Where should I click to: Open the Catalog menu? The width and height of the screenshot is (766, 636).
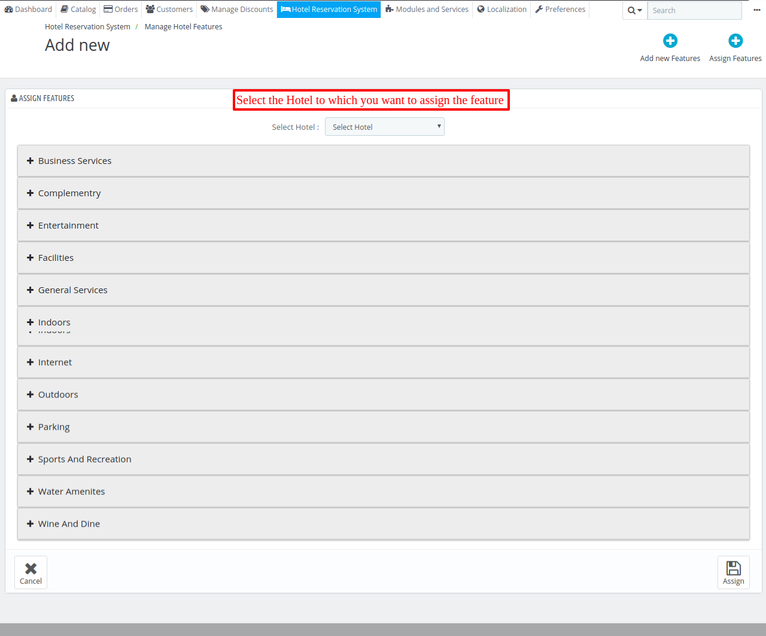pyautogui.click(x=78, y=10)
